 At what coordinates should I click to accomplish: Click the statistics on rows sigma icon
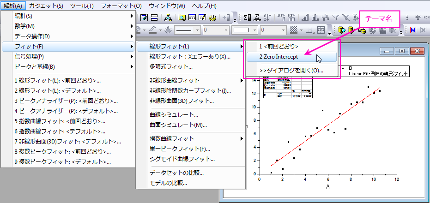[x=257, y=18]
